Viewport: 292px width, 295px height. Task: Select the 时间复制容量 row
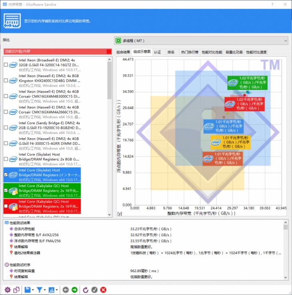[24, 271]
